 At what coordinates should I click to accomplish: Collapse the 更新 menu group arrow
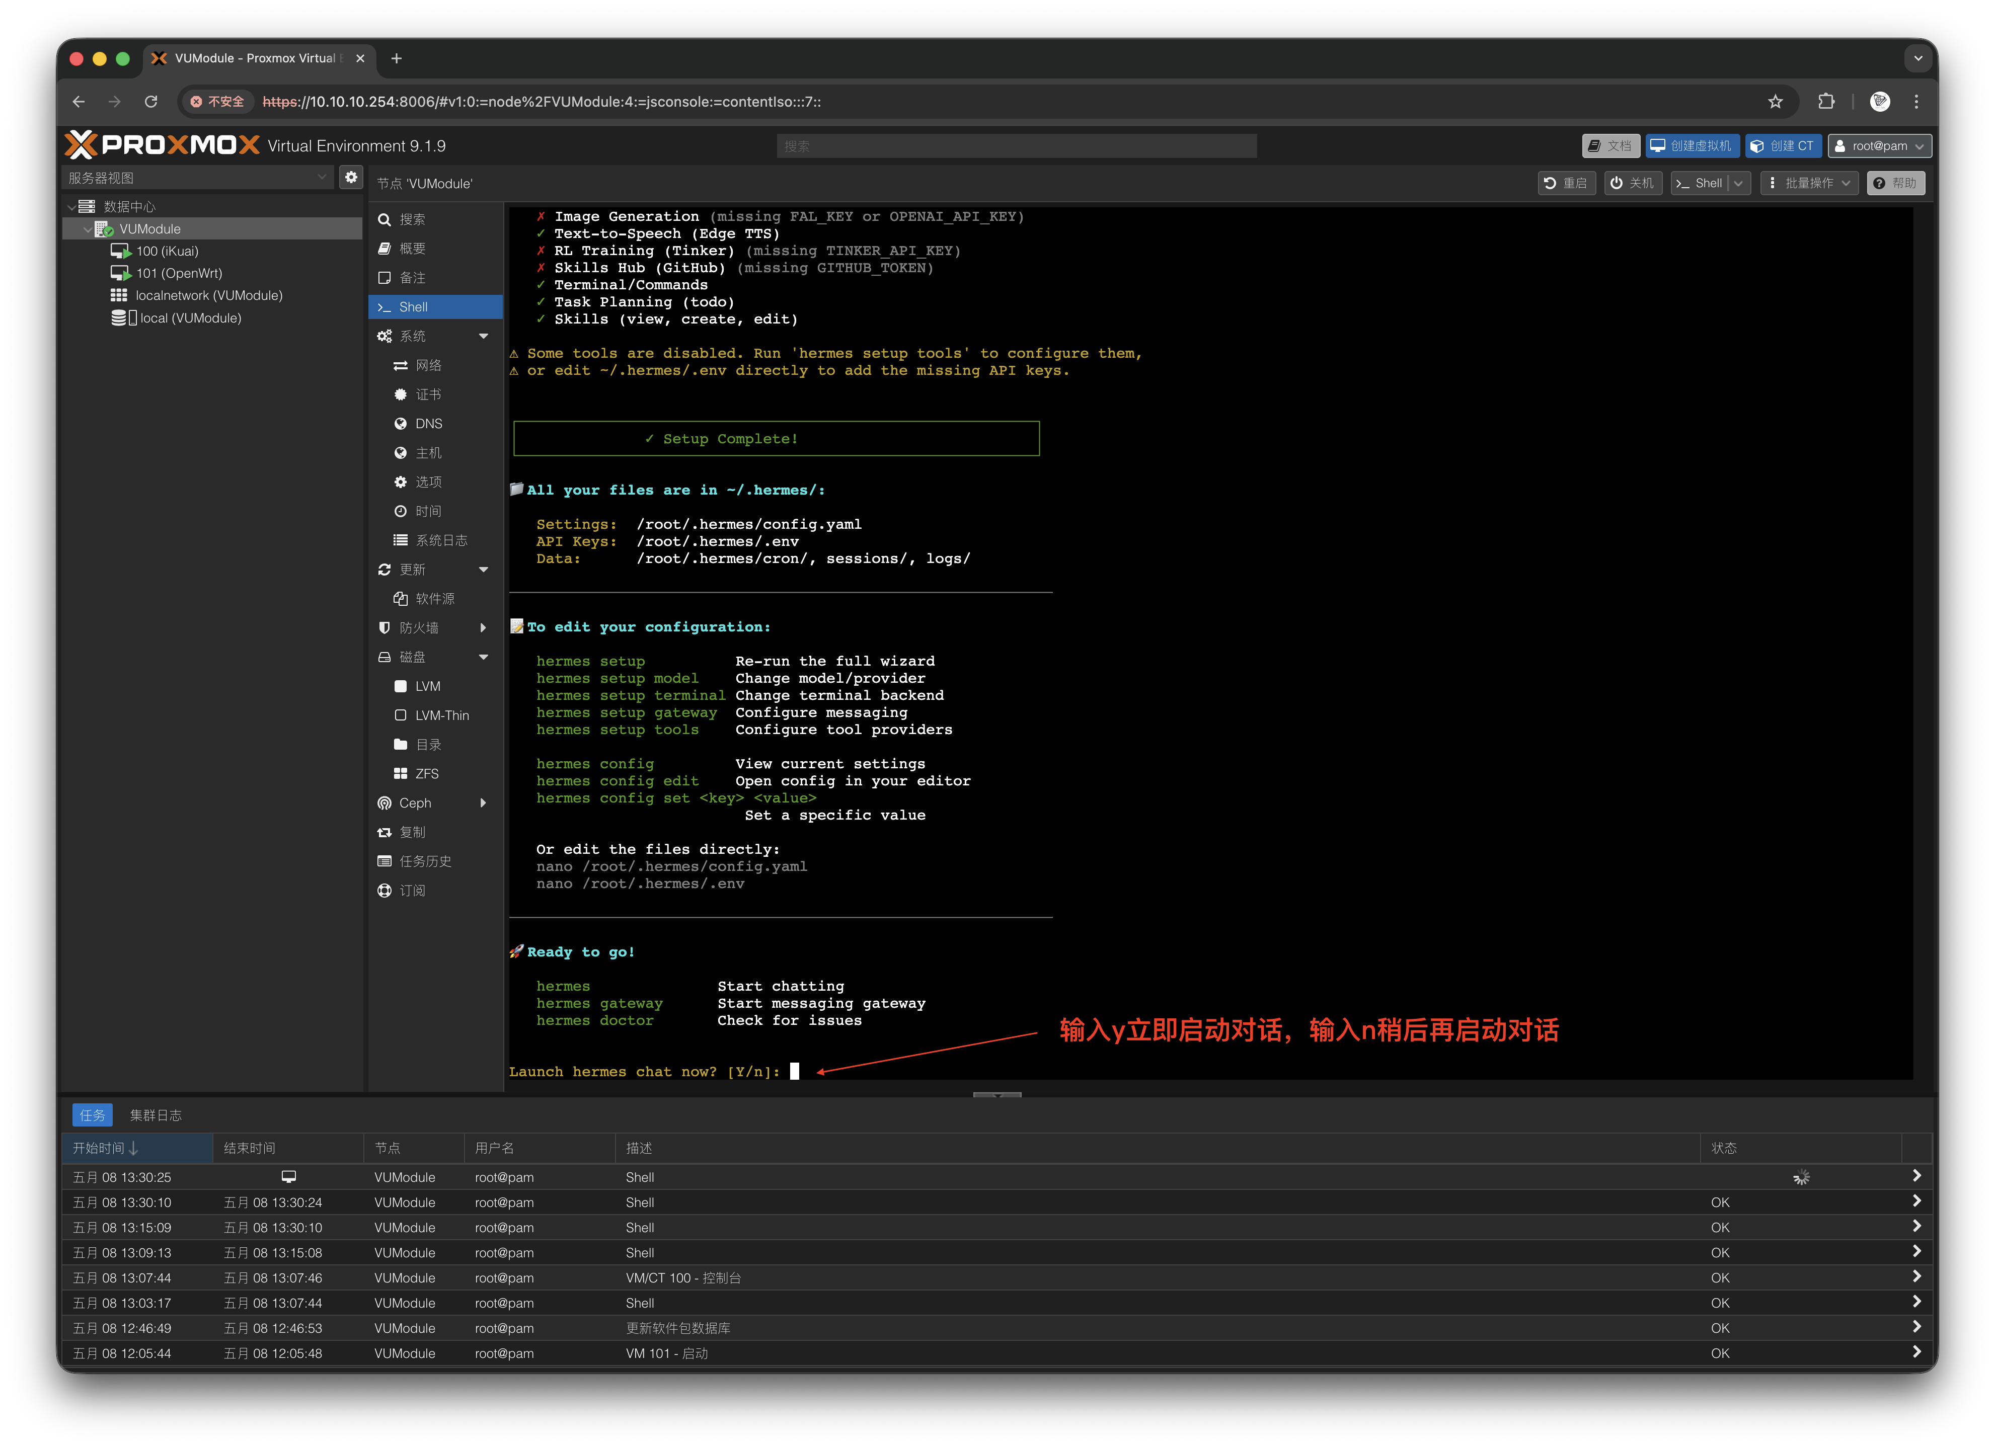pyautogui.click(x=483, y=570)
